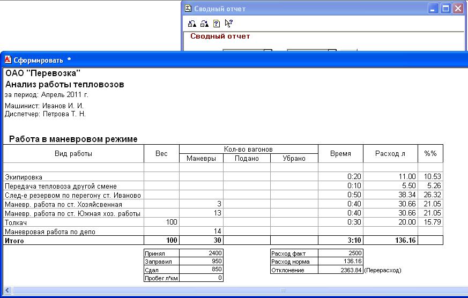Click the Принял value 2400
The image size is (468, 298).
pos(215,254)
